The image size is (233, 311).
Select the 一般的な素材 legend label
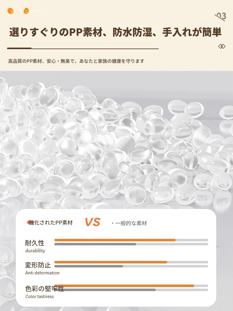tap(131, 223)
